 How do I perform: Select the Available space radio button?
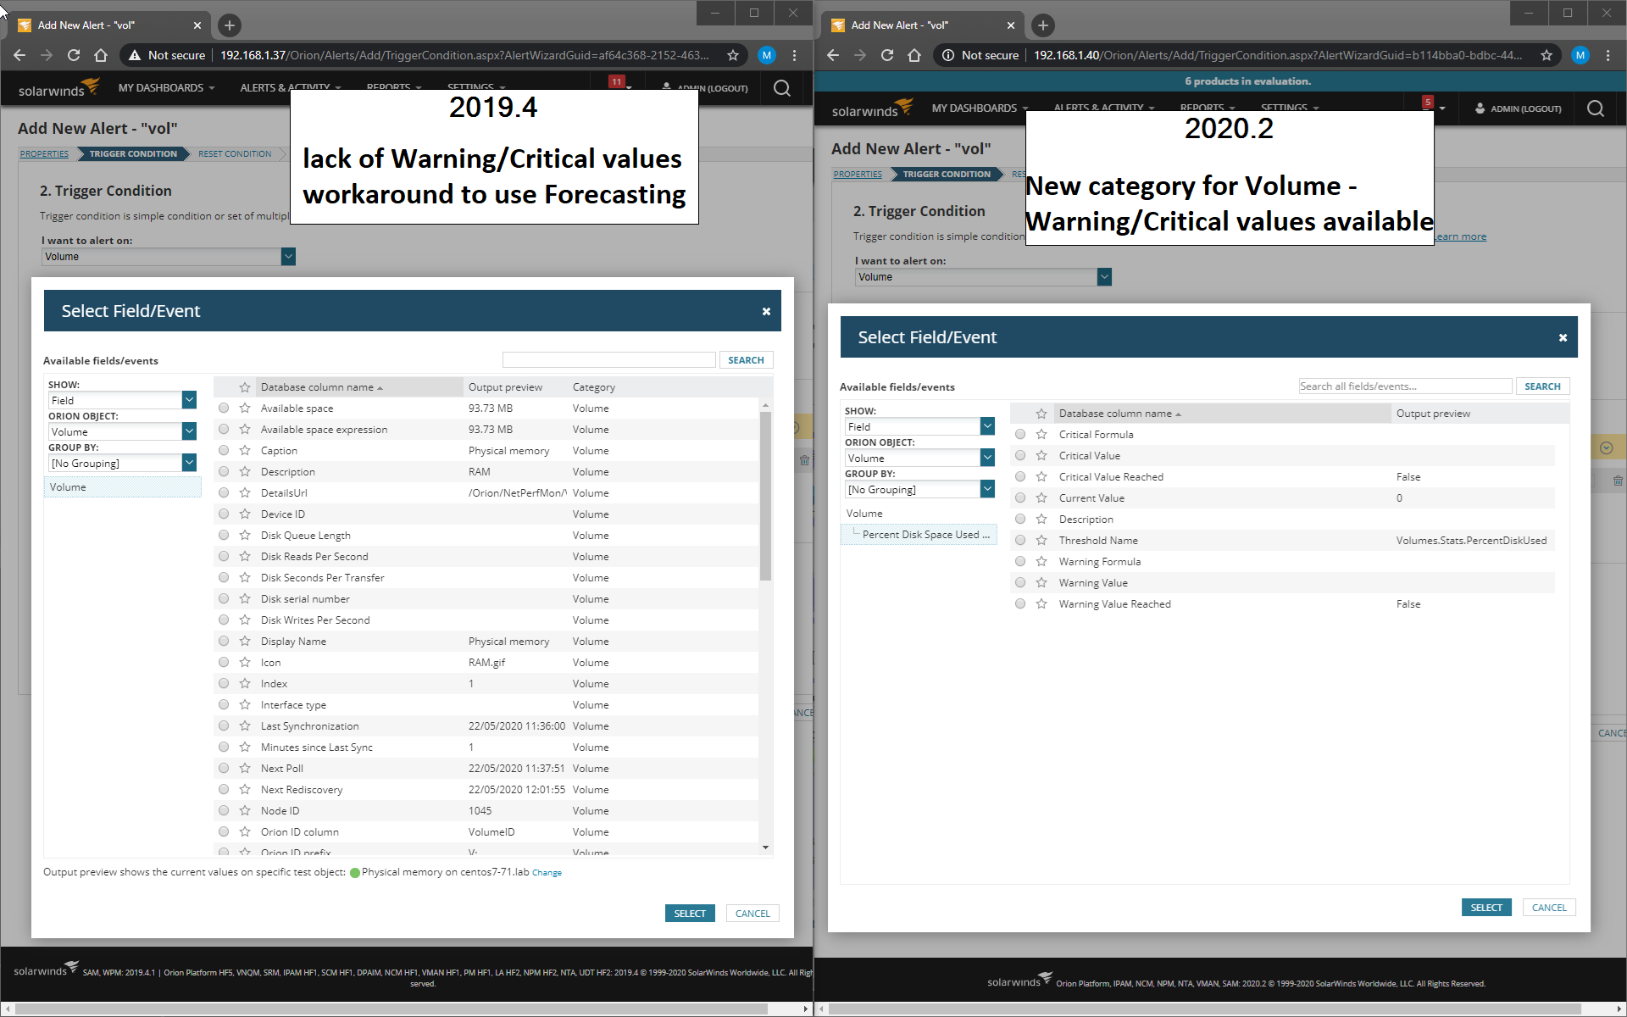[x=224, y=408]
